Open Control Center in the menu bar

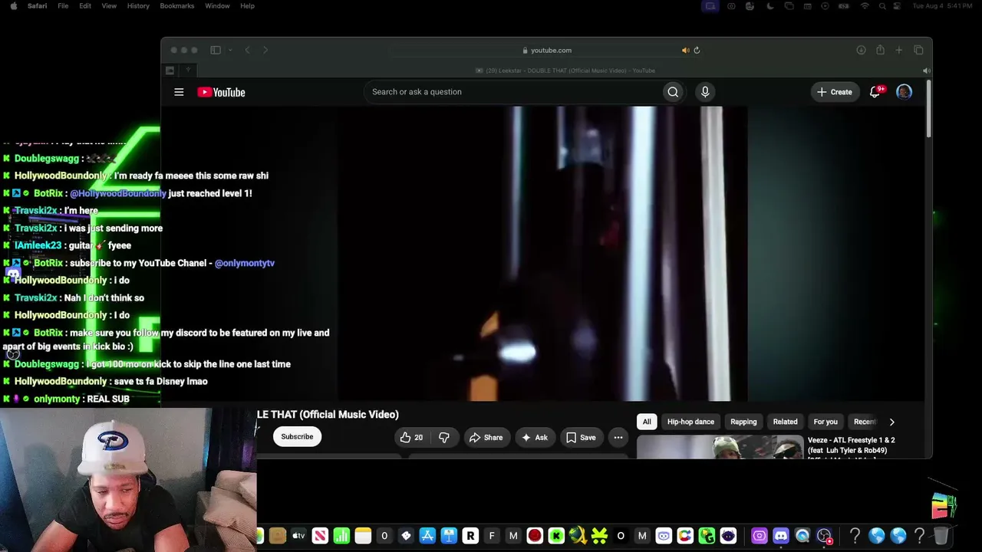coord(898,6)
